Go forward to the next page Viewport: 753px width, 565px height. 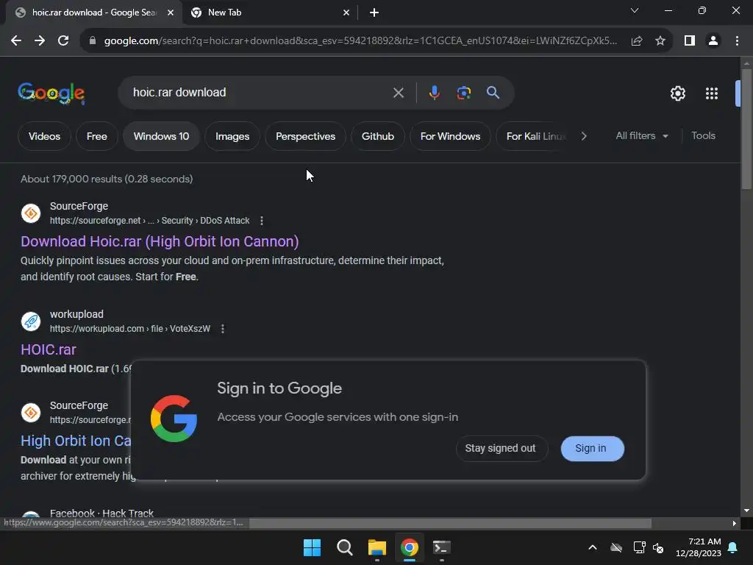point(40,41)
